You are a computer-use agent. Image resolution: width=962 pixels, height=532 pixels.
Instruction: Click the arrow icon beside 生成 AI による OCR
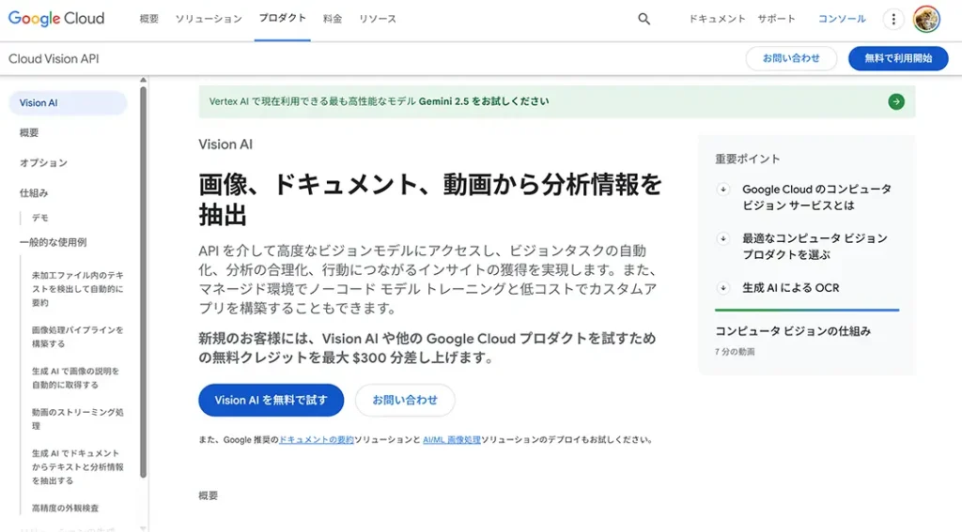[723, 287]
